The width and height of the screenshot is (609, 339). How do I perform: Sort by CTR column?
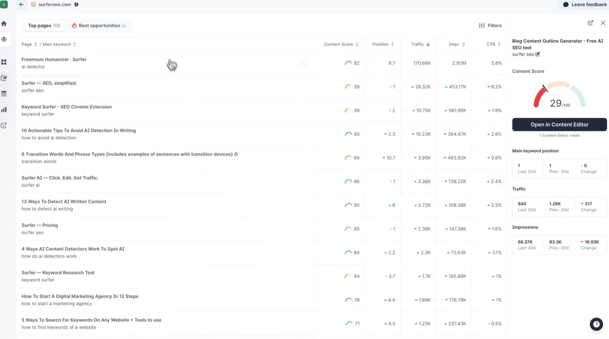[494, 44]
